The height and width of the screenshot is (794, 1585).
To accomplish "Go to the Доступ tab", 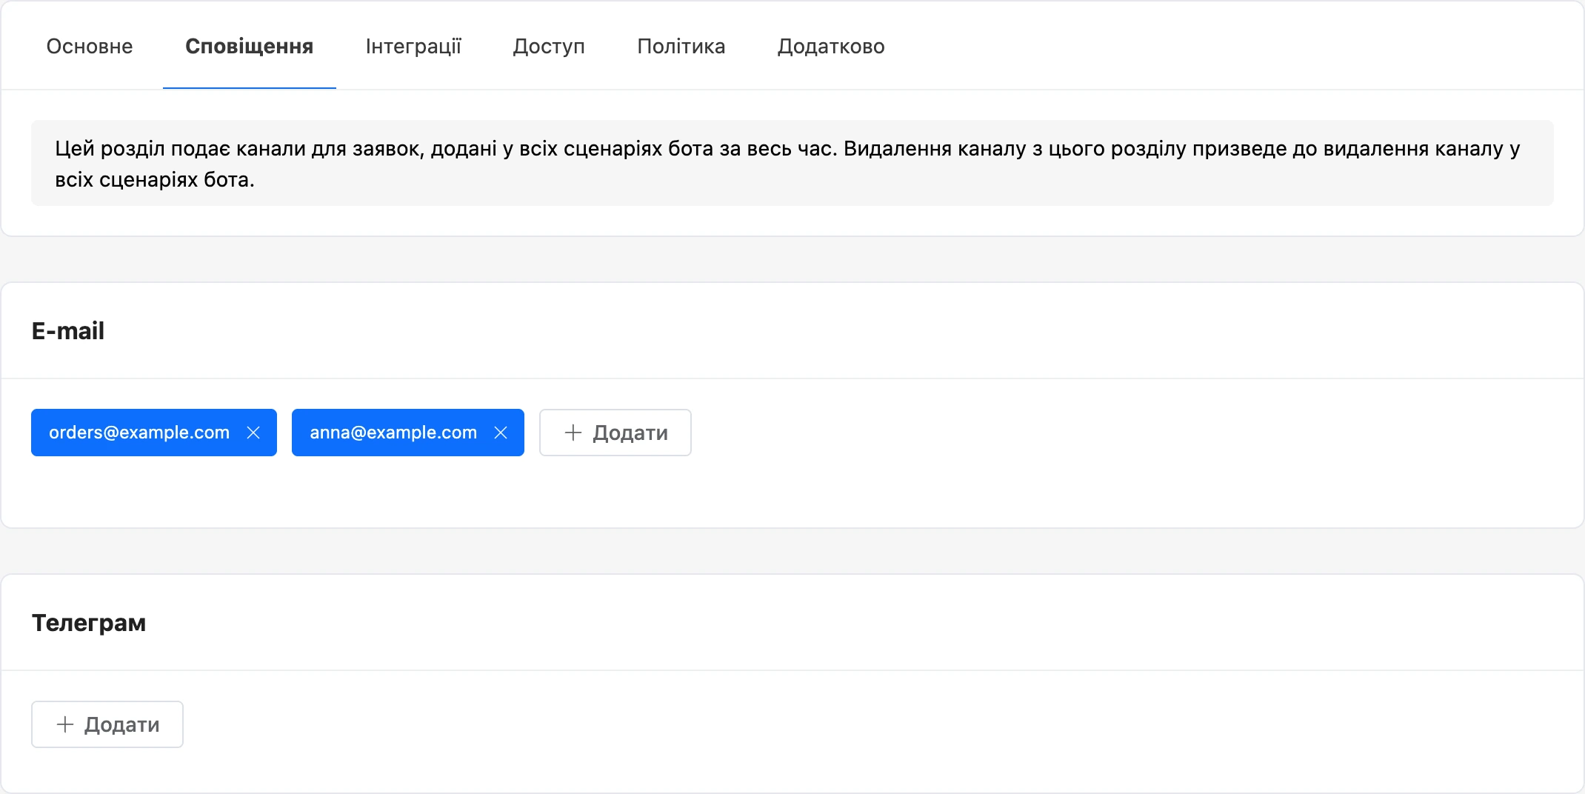I will tap(549, 46).
